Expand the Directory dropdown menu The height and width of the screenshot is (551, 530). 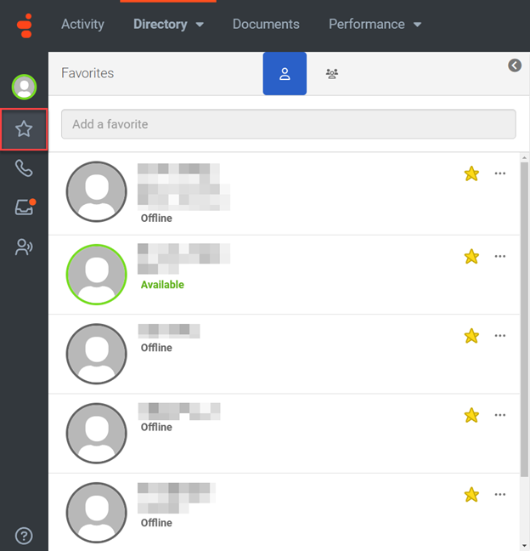[x=168, y=25]
